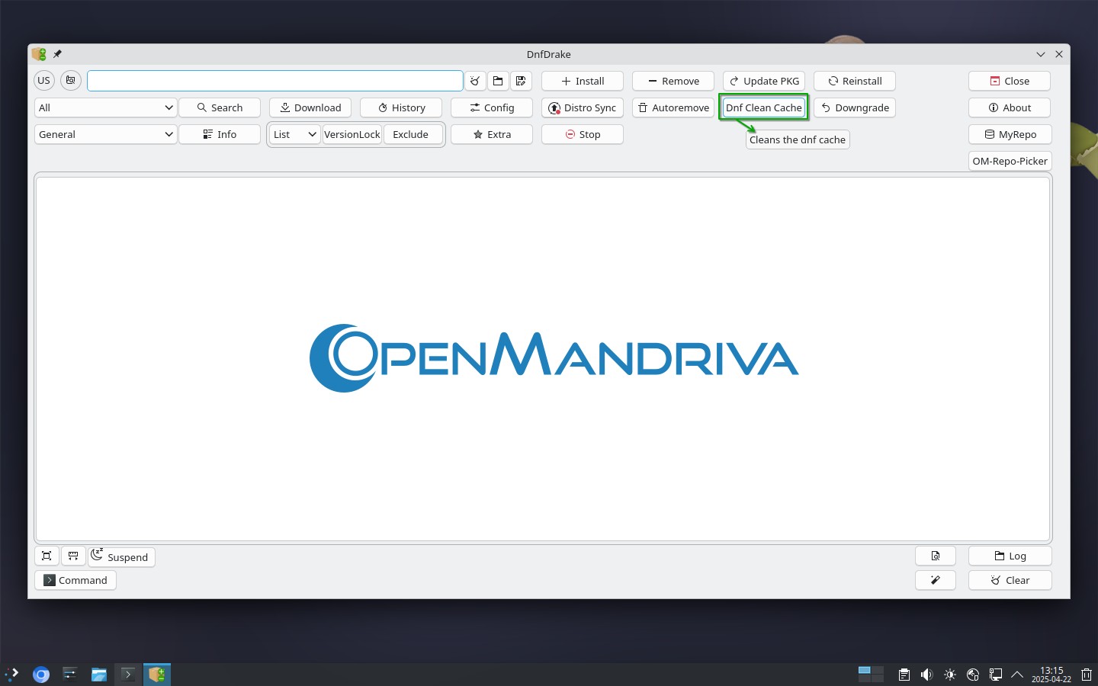
Task: Open the Command button
Action: pos(75,580)
